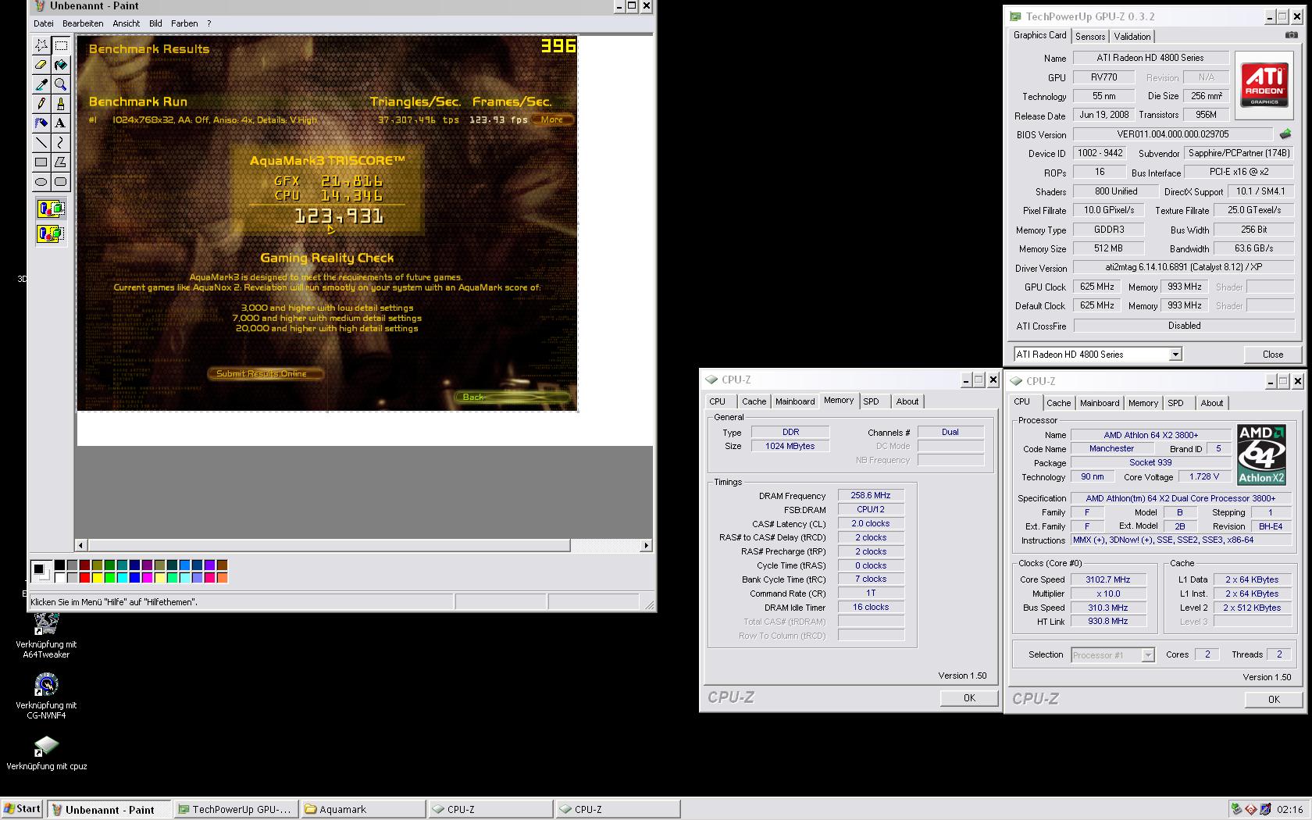Screen dimensions: 1312x820
Task: Select the Curve tool in Paint
Action: coord(60,143)
